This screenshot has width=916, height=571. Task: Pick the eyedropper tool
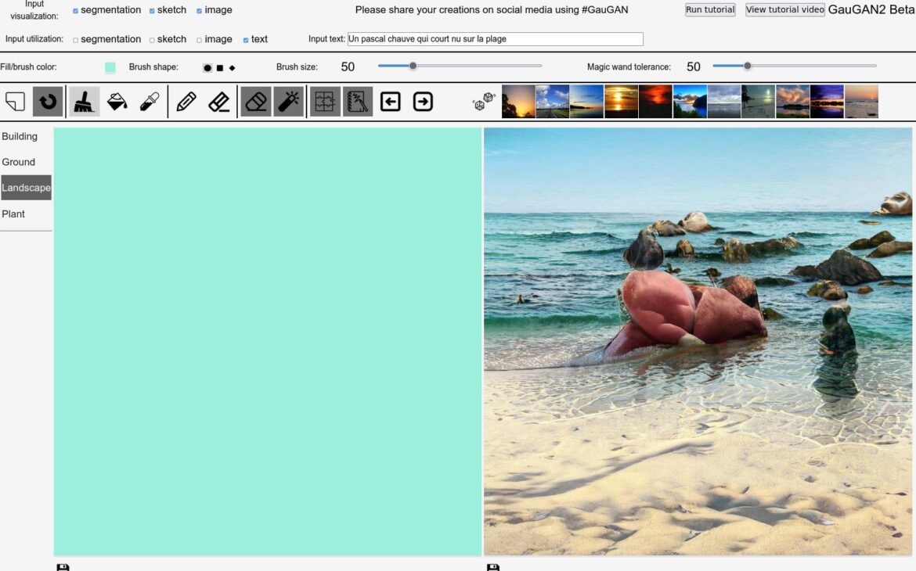[x=150, y=102]
